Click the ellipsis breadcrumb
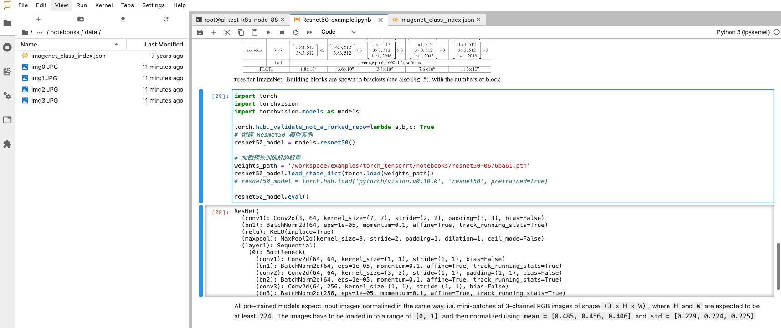The height and width of the screenshot is (328, 781). point(40,32)
